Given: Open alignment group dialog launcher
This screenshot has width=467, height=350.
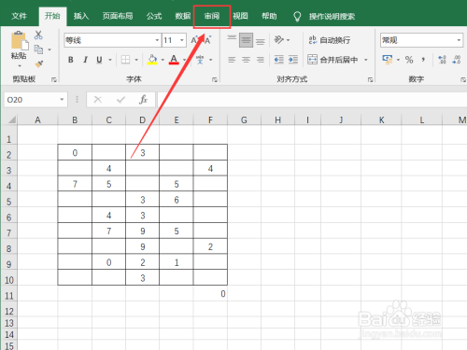Looking at the screenshot, I should tap(370, 80).
